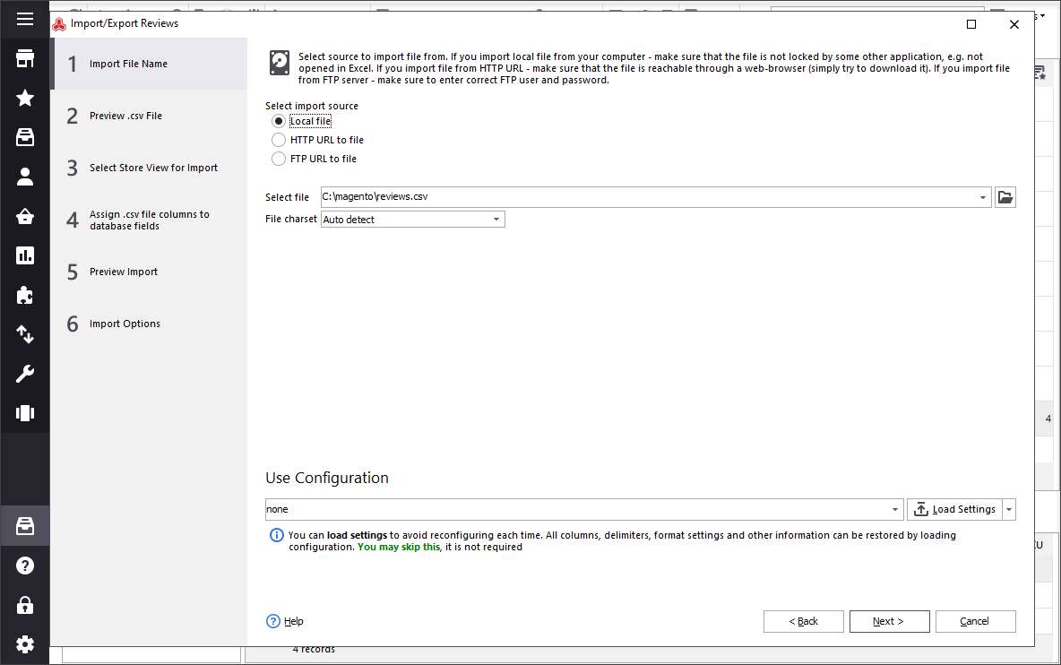Select the Local file radio button
Image resolution: width=1061 pixels, height=665 pixels.
[278, 121]
